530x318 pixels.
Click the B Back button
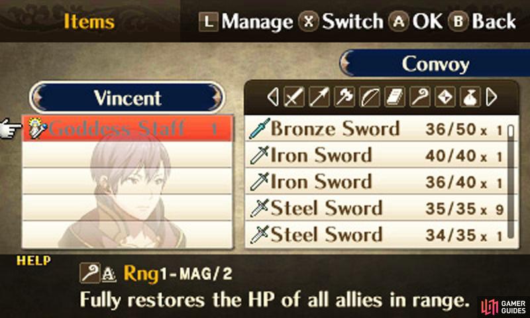coord(482,22)
